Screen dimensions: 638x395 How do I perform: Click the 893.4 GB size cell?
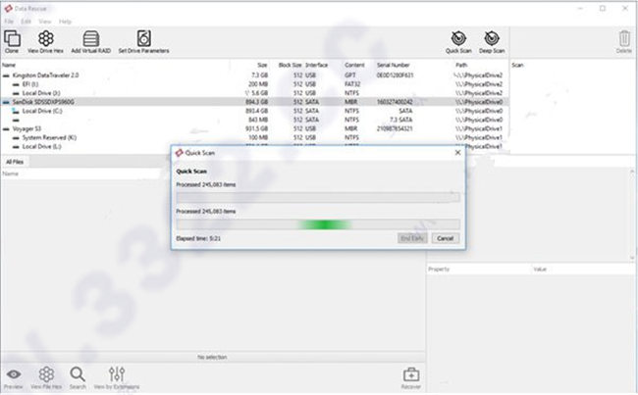point(257,111)
